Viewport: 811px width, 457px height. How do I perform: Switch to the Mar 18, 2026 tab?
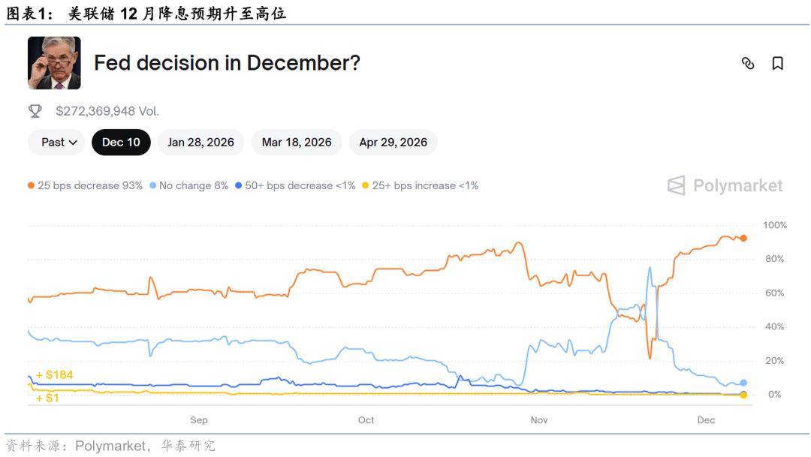(x=297, y=142)
